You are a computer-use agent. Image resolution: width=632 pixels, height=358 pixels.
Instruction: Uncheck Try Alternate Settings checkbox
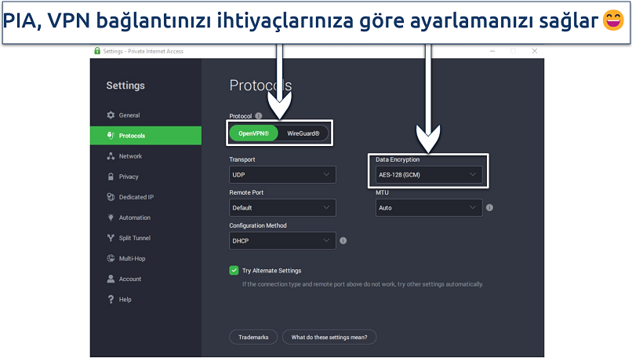pos(234,270)
